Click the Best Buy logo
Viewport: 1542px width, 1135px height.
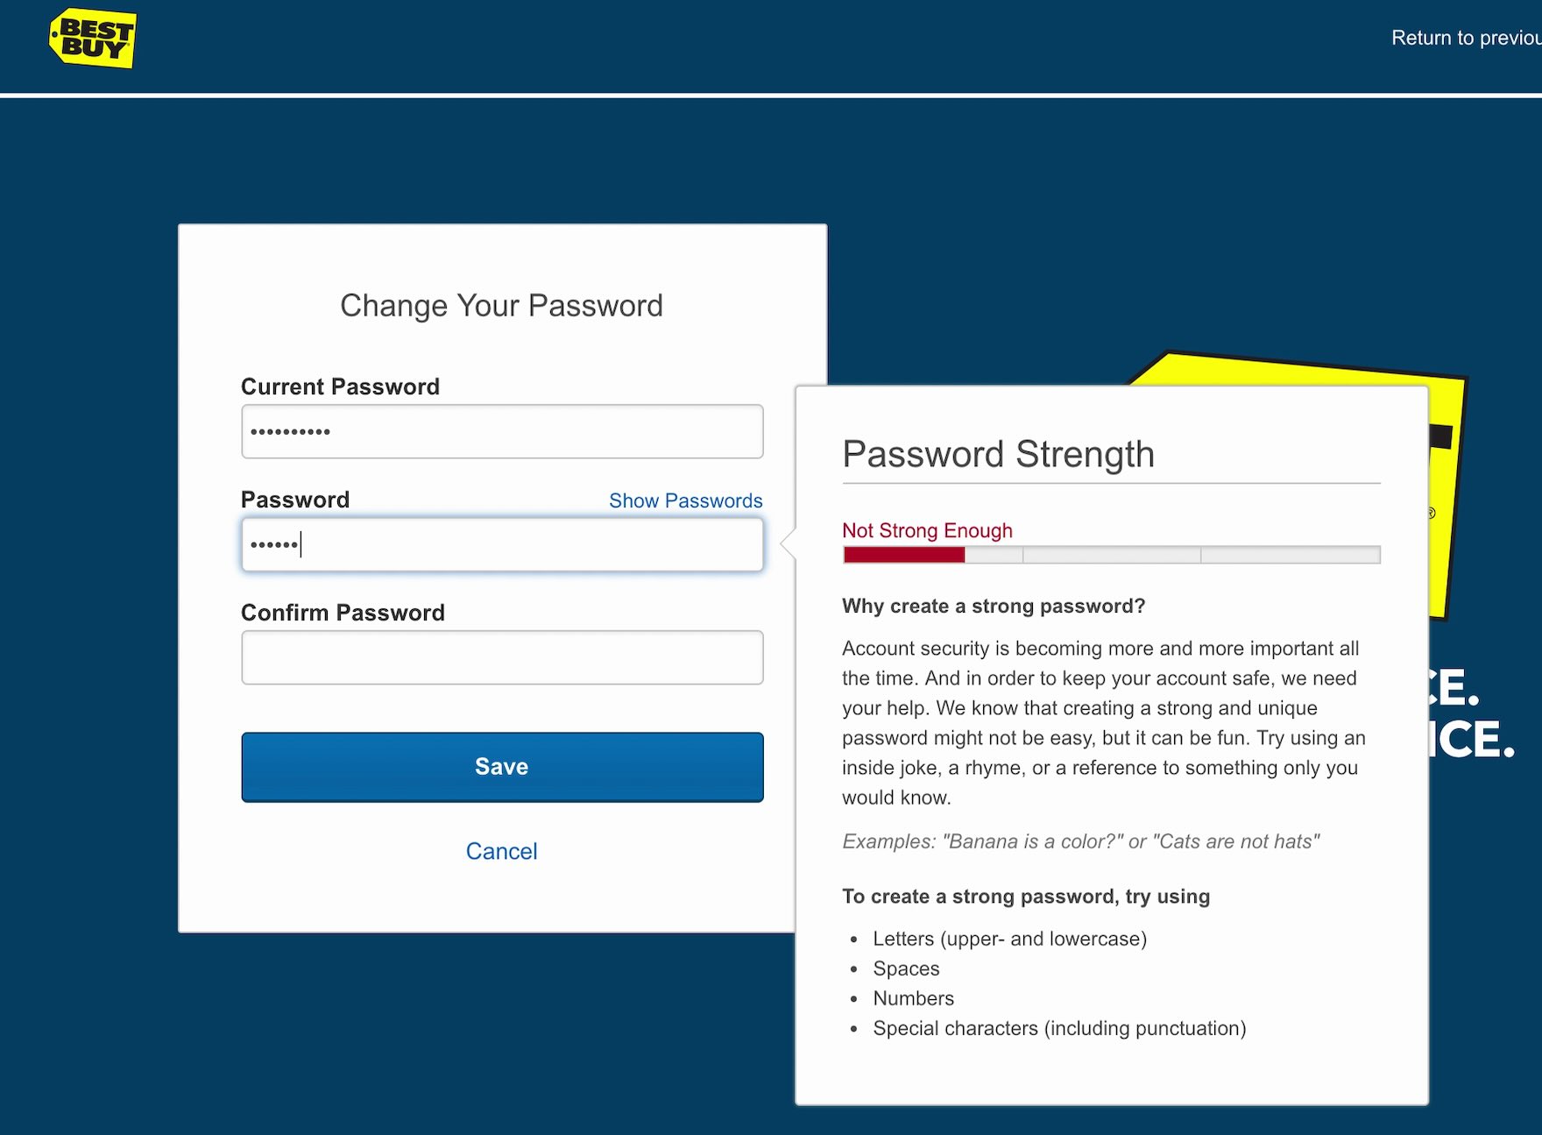tap(93, 39)
